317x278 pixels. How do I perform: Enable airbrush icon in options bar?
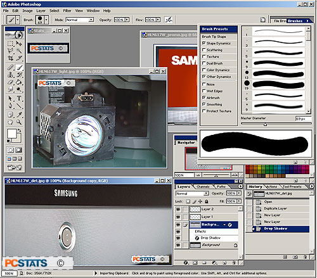pos(169,20)
